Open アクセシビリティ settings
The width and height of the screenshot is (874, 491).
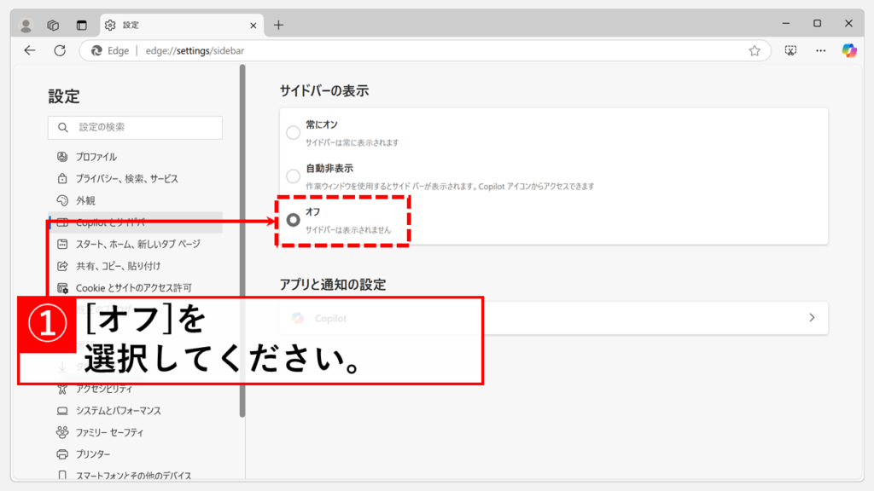[x=136, y=389]
